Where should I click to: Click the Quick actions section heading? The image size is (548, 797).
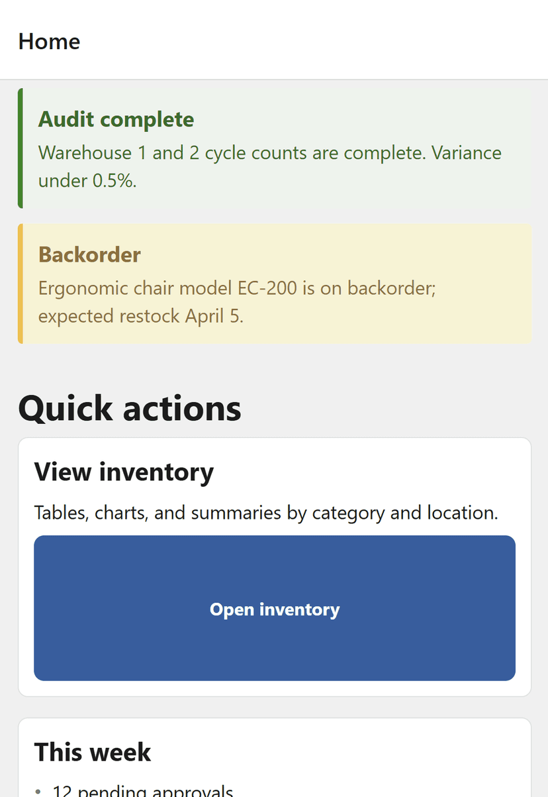click(x=130, y=408)
